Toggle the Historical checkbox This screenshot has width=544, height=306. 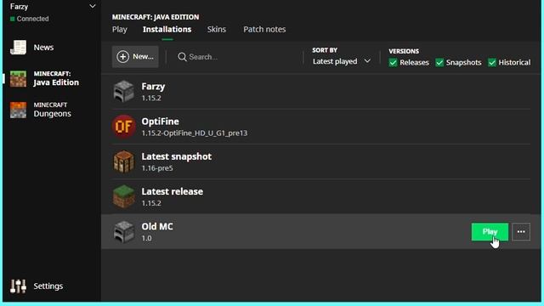pyautogui.click(x=492, y=62)
